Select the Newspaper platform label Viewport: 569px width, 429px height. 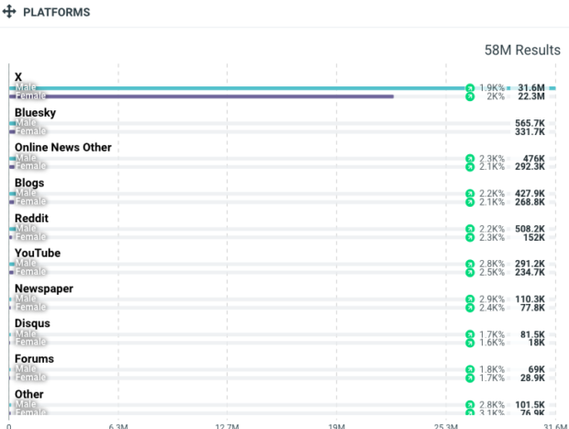[43, 288]
